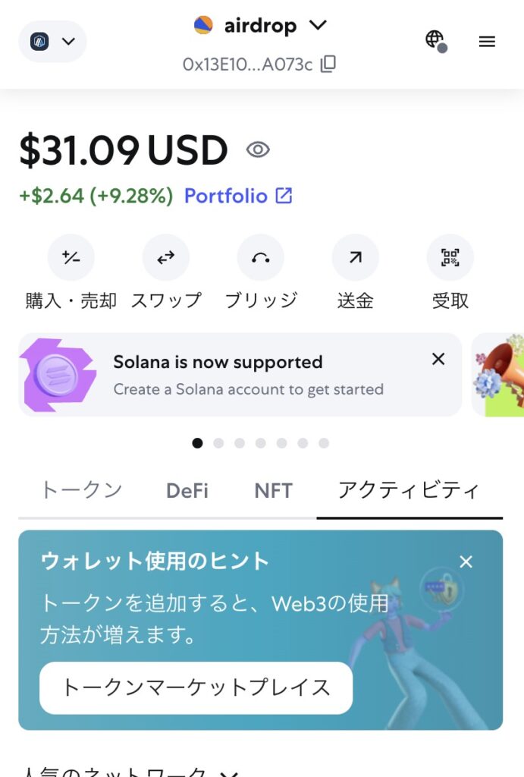This screenshot has width=524, height=777.
Task: Open the Swap (スワップ) icon
Action: pyautogui.click(x=166, y=258)
